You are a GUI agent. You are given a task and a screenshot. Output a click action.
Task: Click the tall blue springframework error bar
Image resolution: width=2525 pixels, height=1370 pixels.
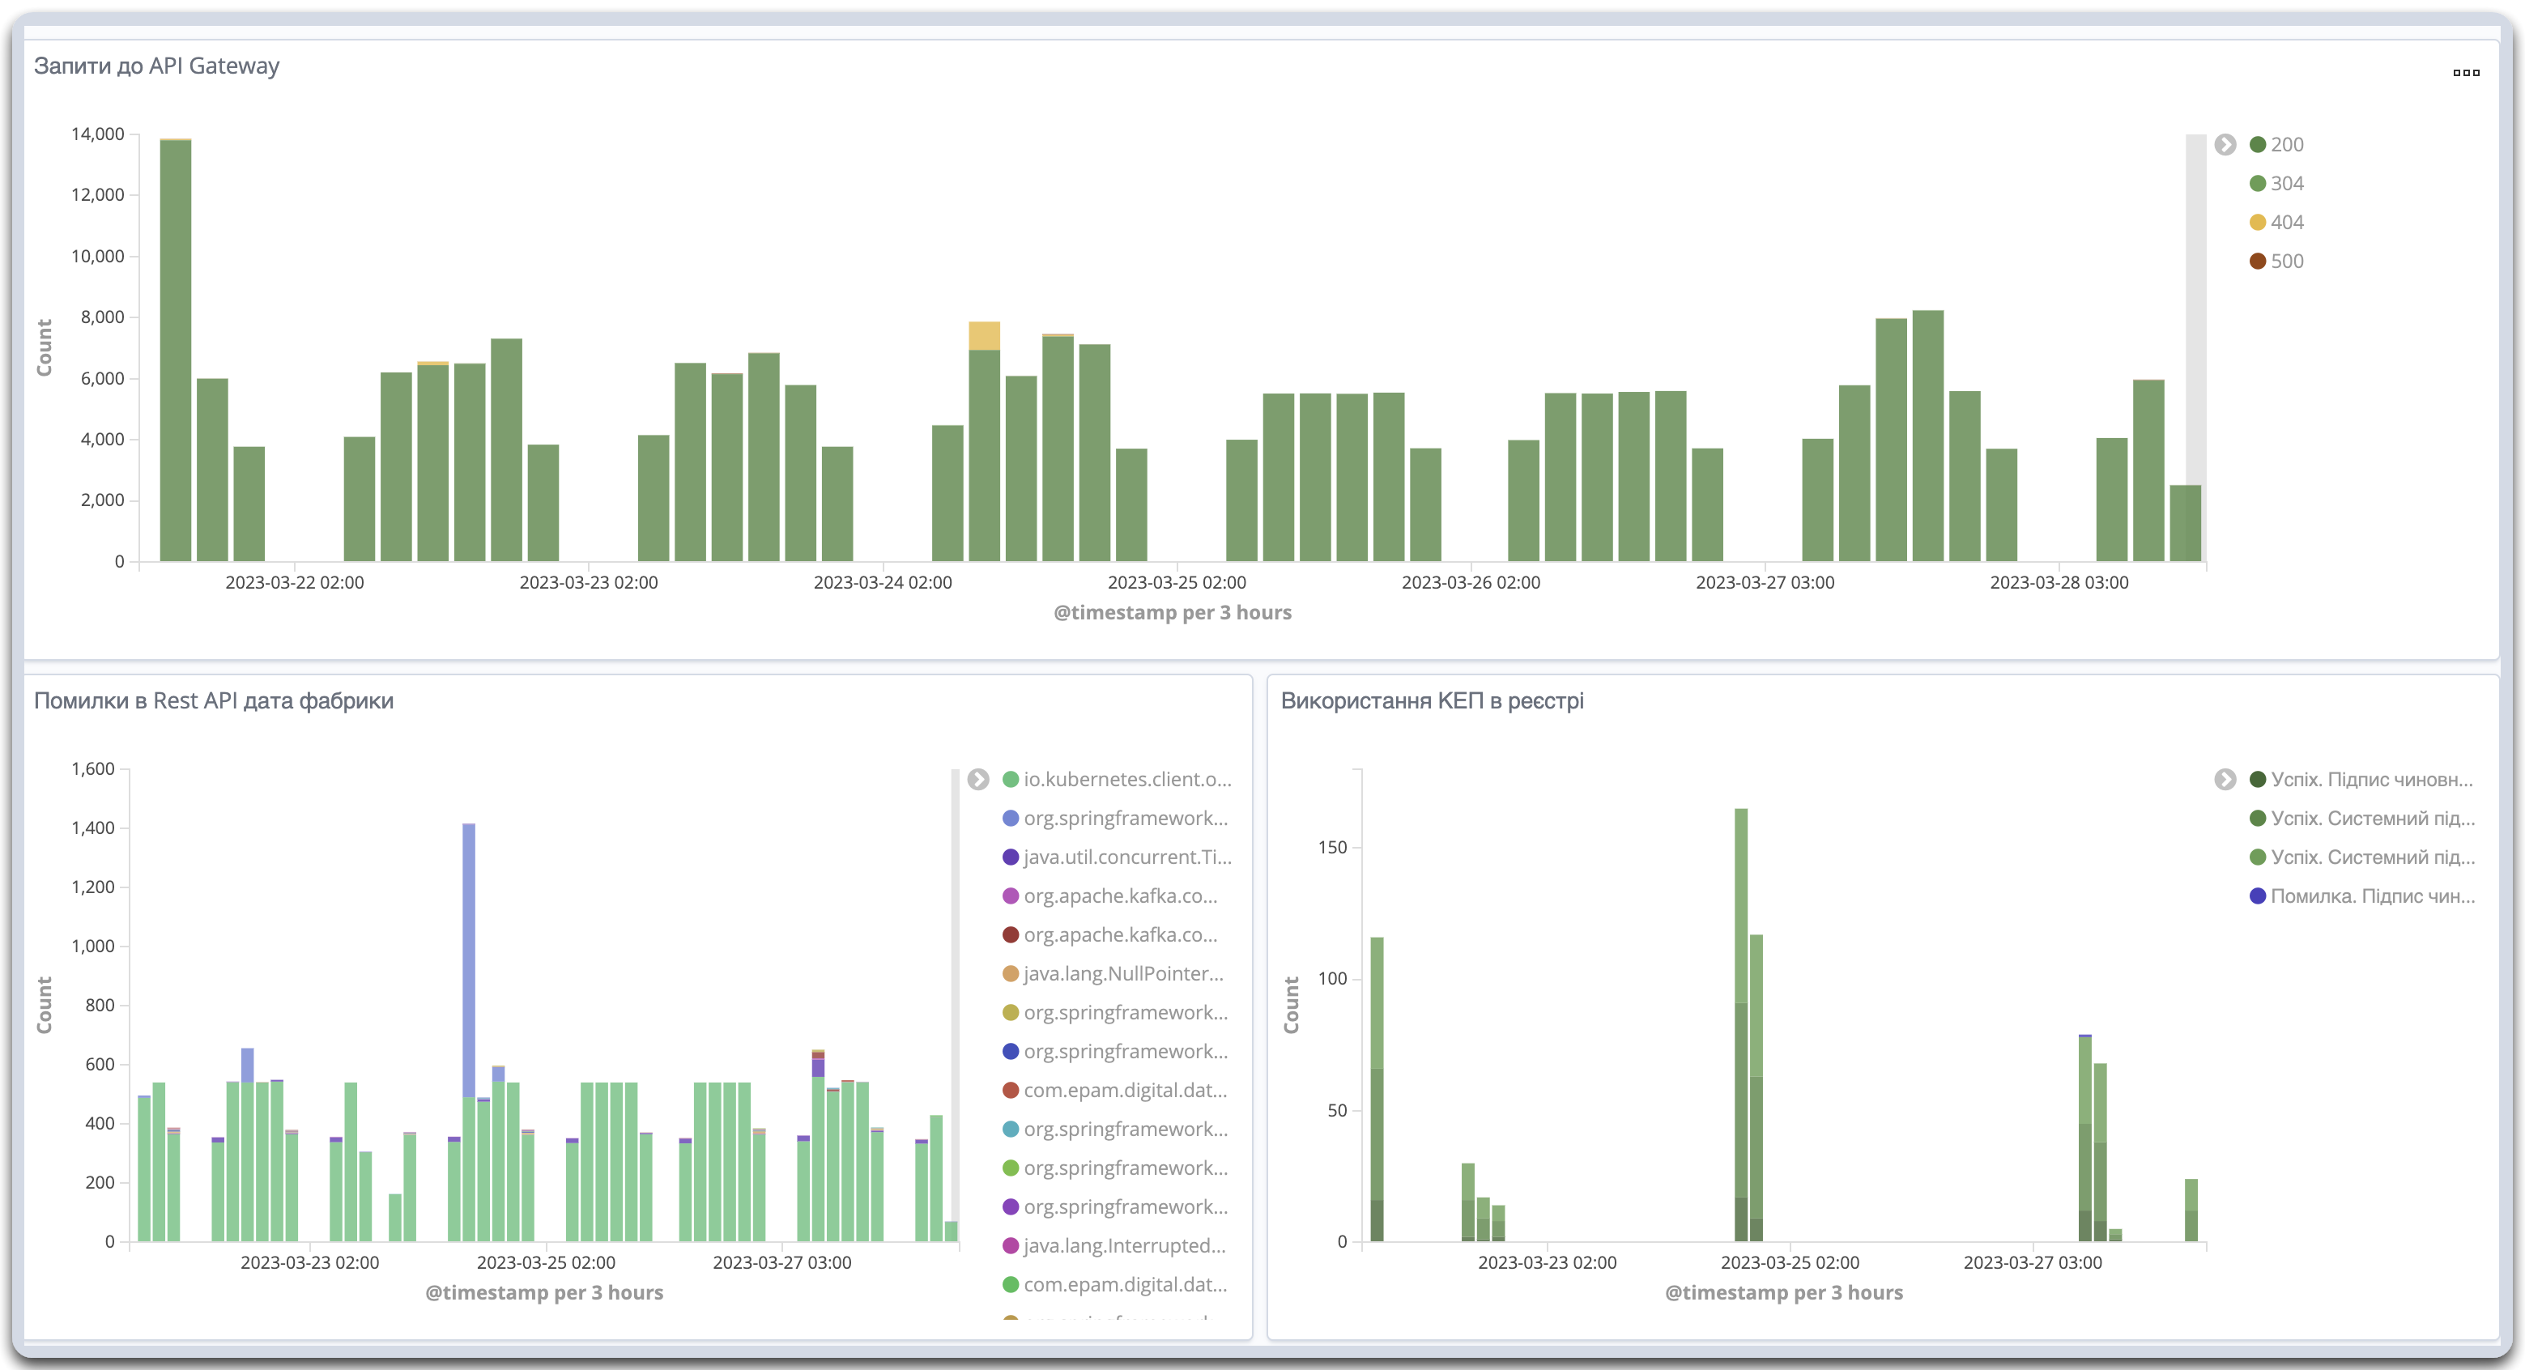tap(469, 960)
